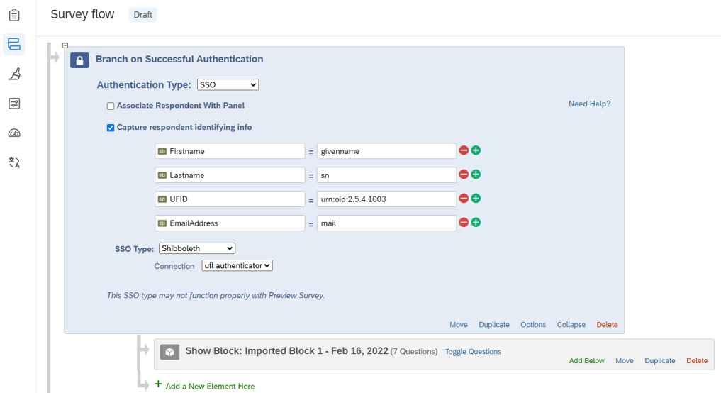Remove the EmailAddress field row
The height and width of the screenshot is (393, 721).
pos(464,222)
